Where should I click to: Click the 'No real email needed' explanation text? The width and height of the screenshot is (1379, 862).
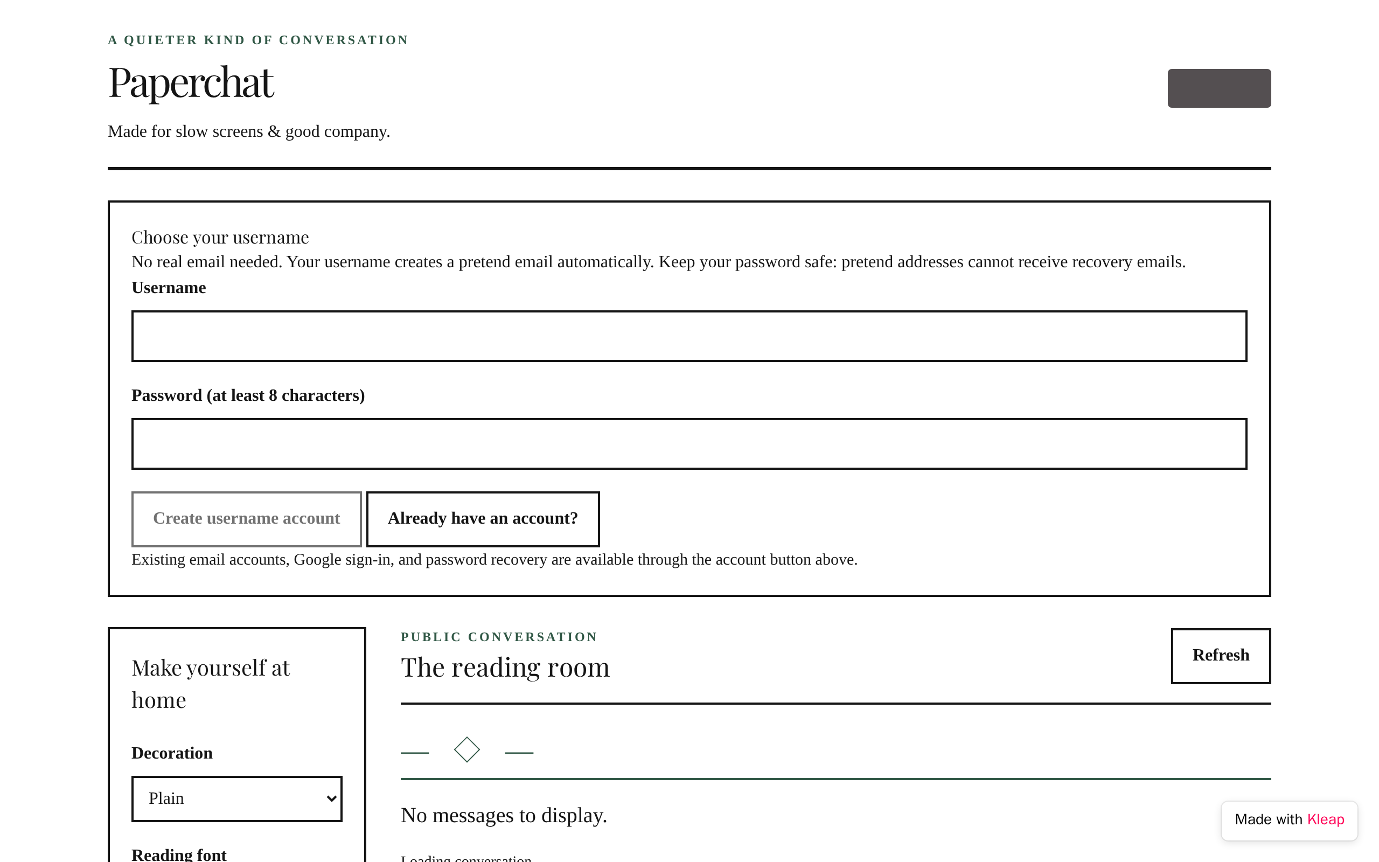(658, 262)
